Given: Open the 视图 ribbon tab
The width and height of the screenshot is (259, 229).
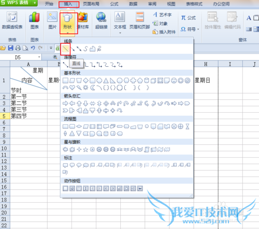Looking at the screenshot, I should (x=171, y=4).
